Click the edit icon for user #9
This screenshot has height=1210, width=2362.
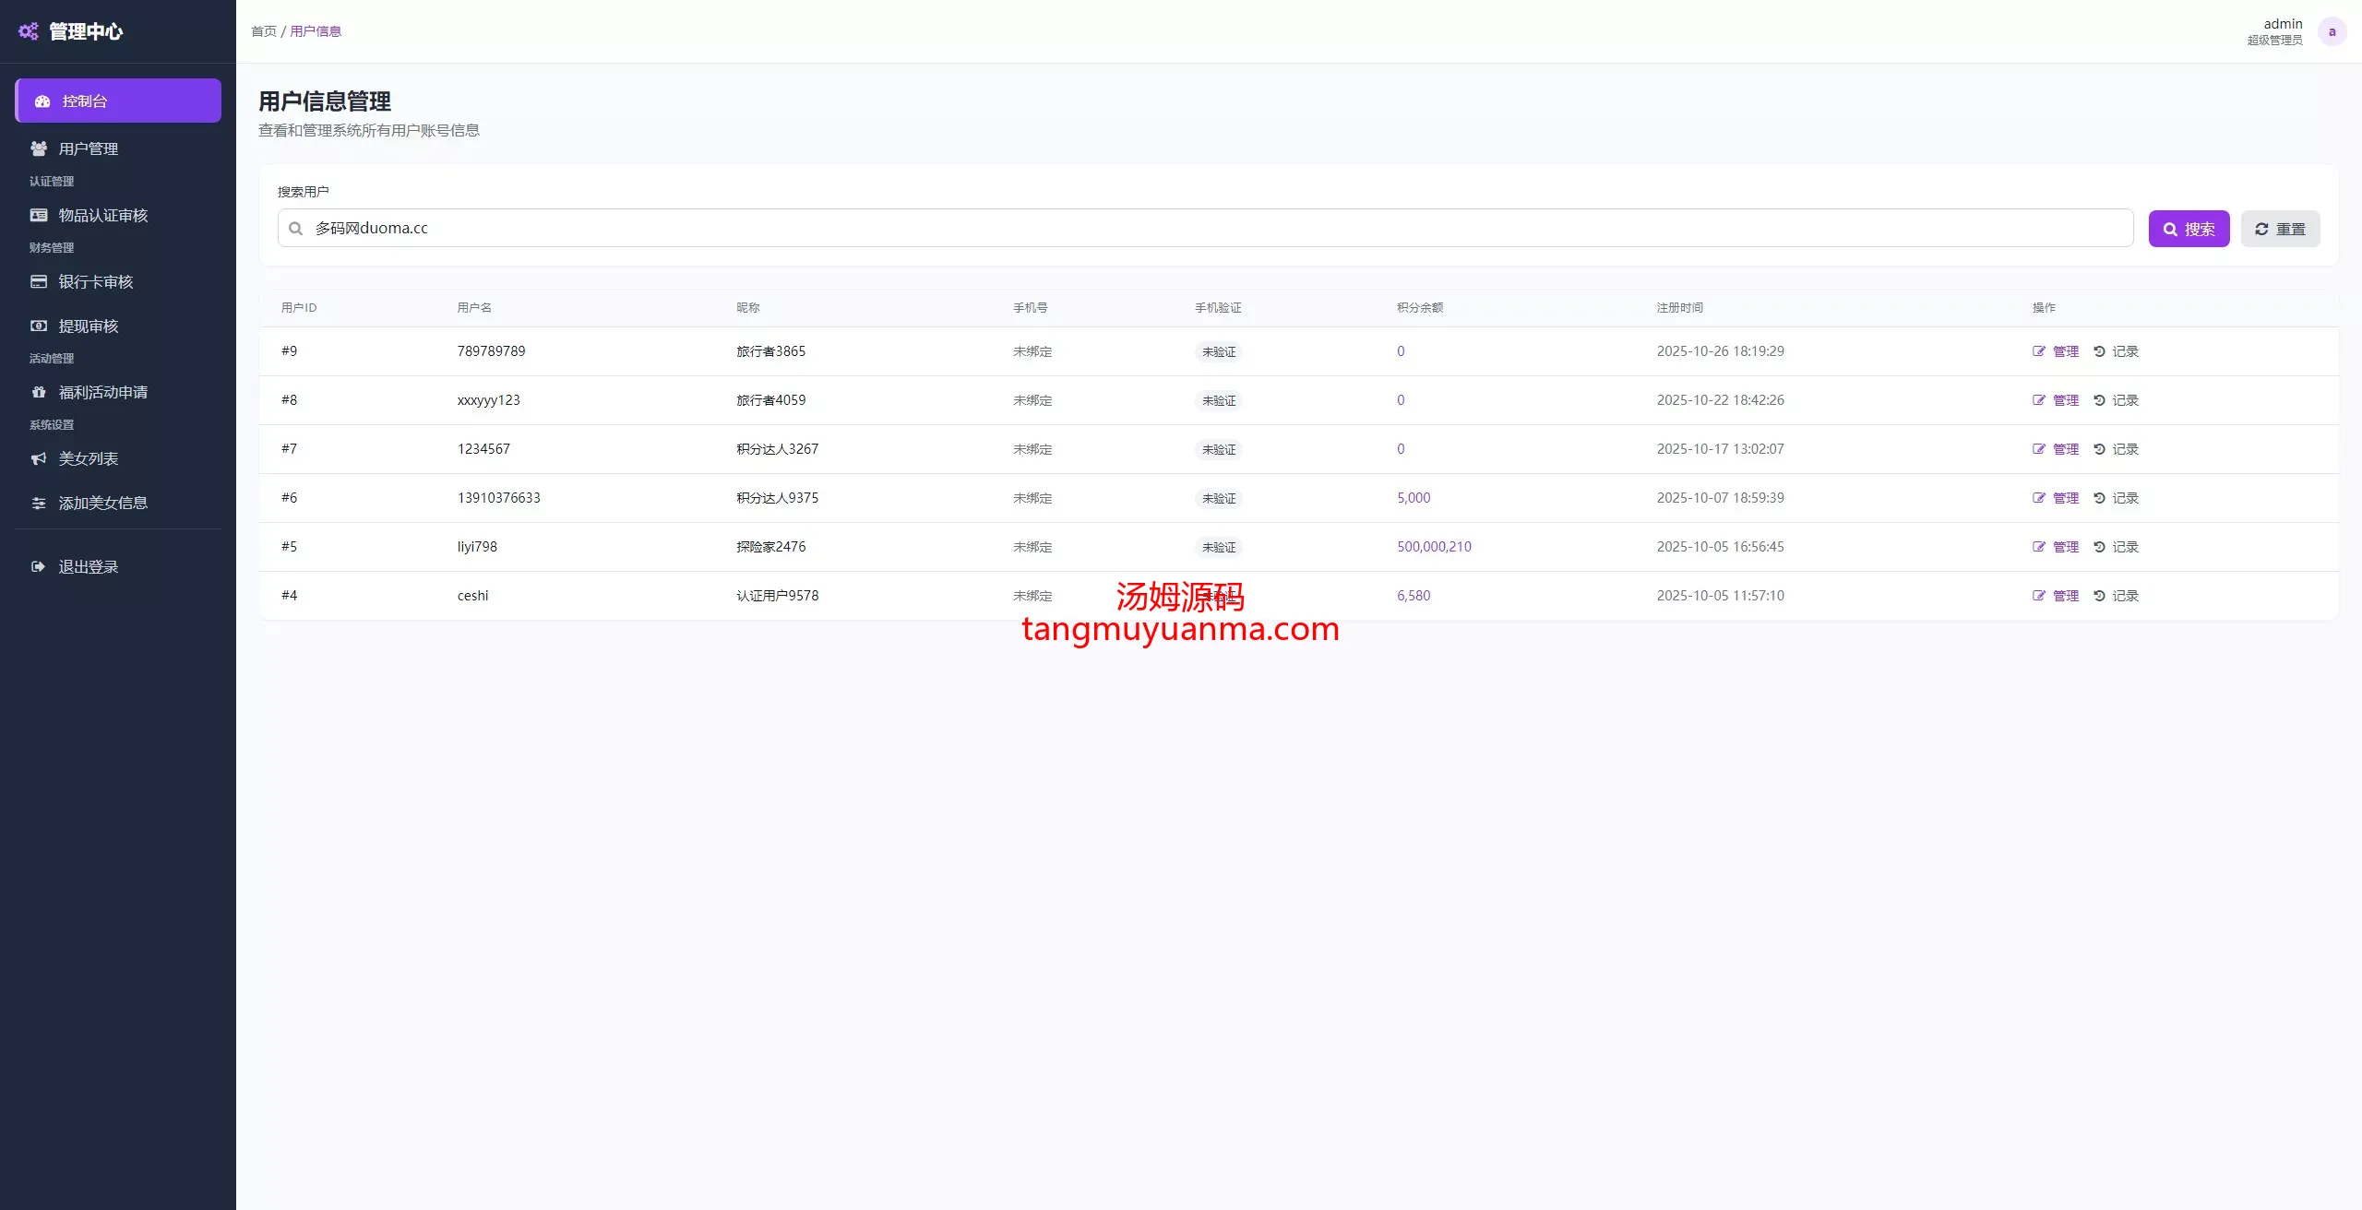point(2039,351)
